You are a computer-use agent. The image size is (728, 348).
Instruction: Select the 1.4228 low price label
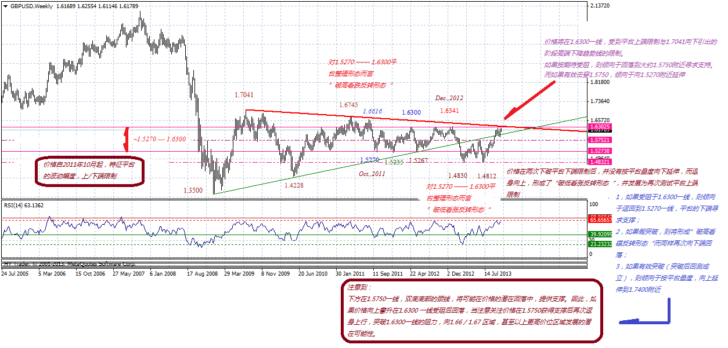294,185
